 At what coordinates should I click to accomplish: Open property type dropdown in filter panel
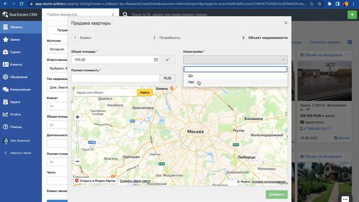click(x=57, y=88)
